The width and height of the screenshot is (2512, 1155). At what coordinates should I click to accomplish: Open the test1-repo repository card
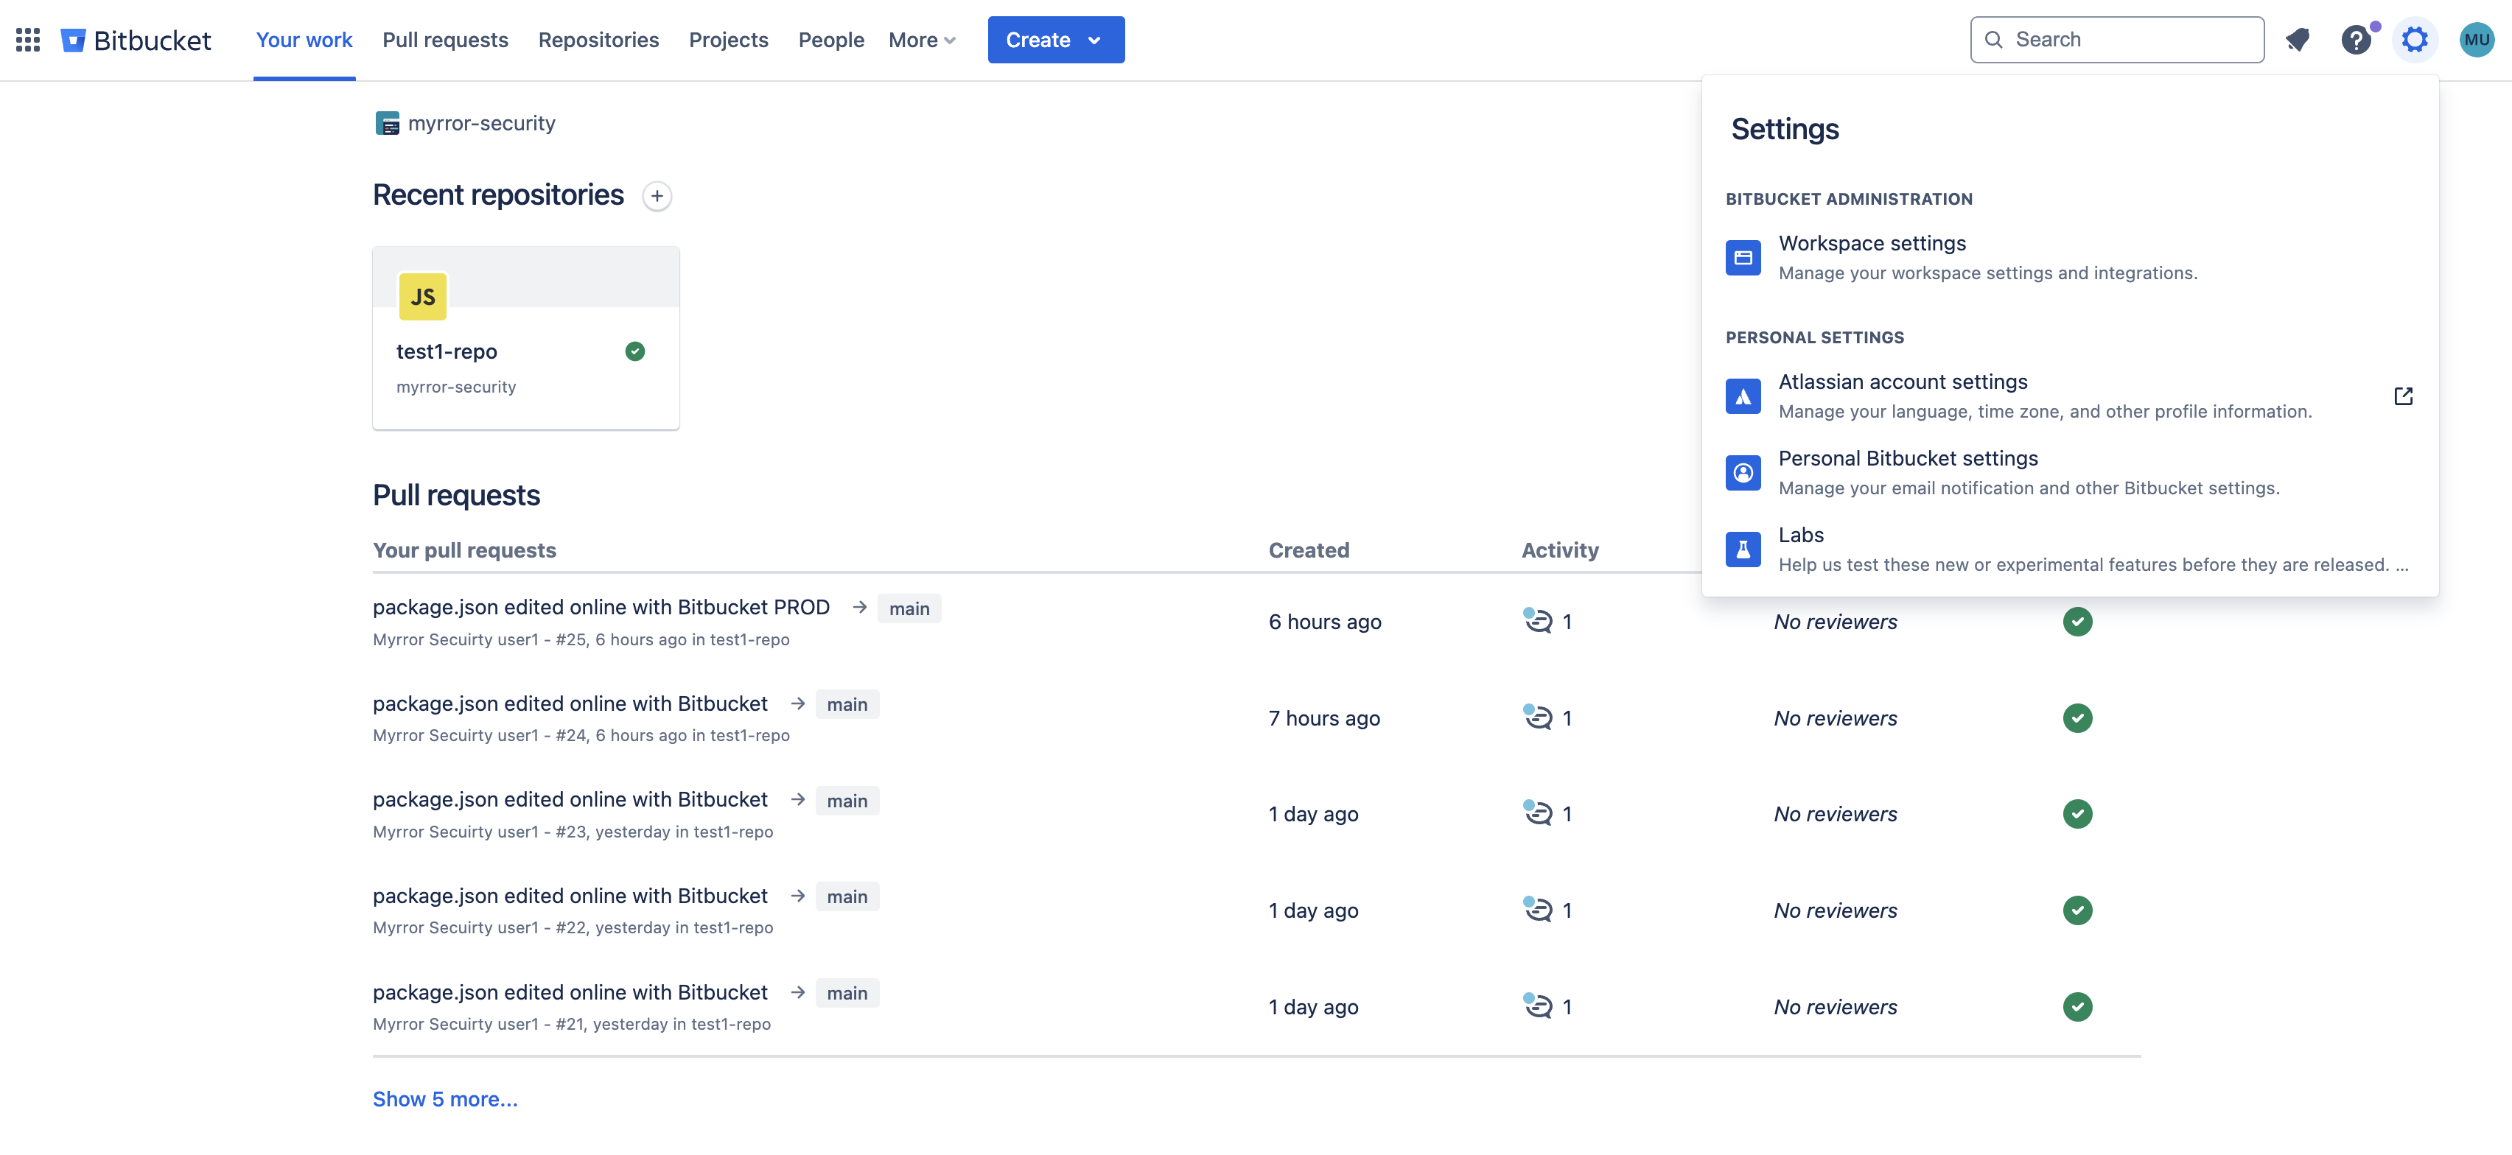(525, 338)
